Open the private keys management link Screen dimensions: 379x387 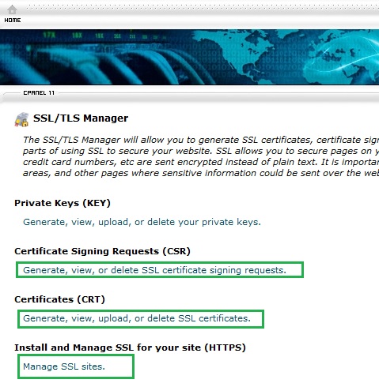[x=142, y=222]
